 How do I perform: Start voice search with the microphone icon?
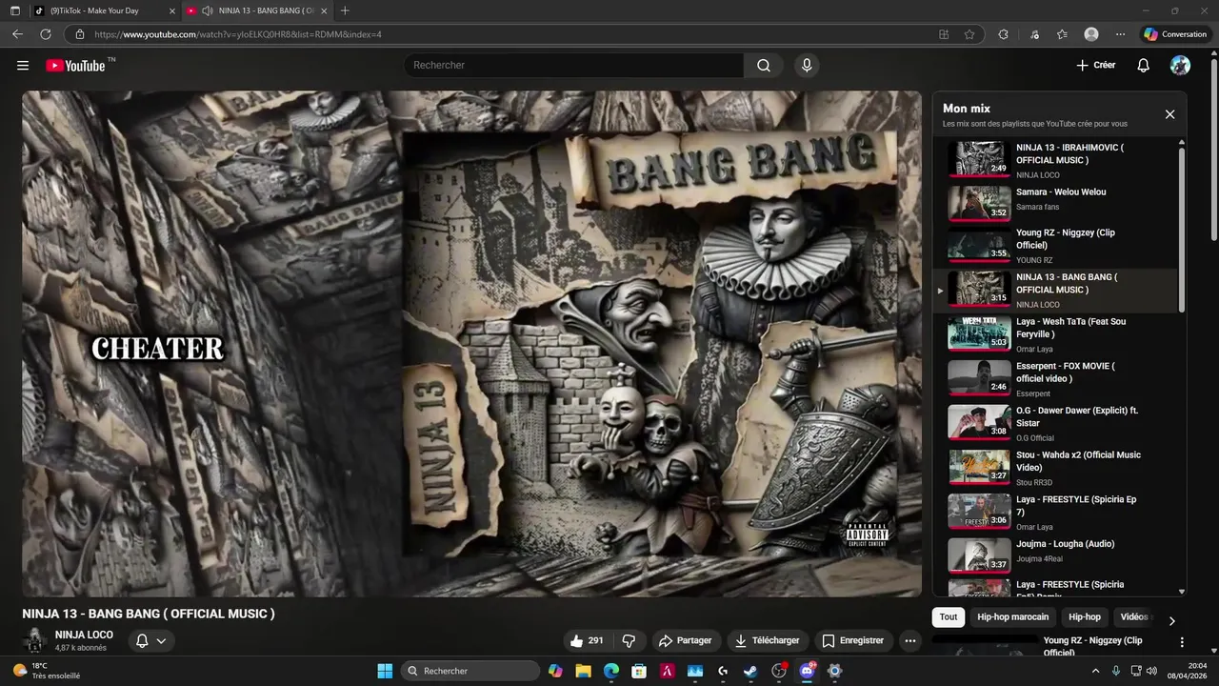[x=807, y=65]
